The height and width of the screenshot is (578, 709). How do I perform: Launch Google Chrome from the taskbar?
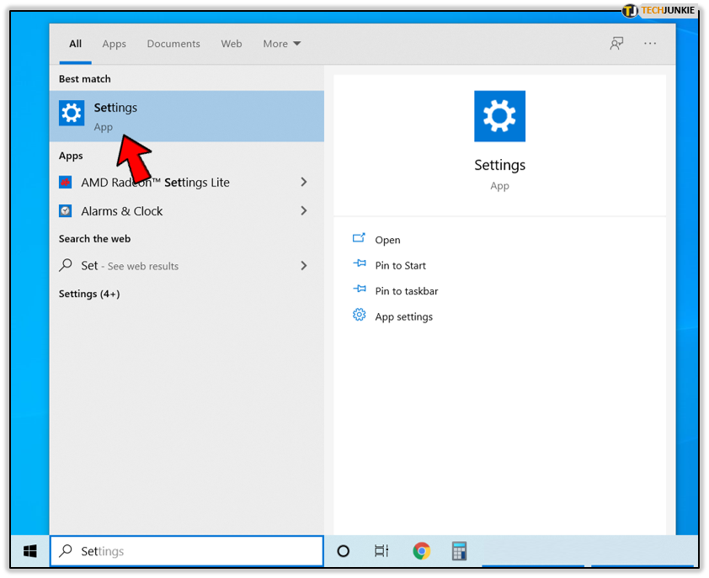(421, 551)
